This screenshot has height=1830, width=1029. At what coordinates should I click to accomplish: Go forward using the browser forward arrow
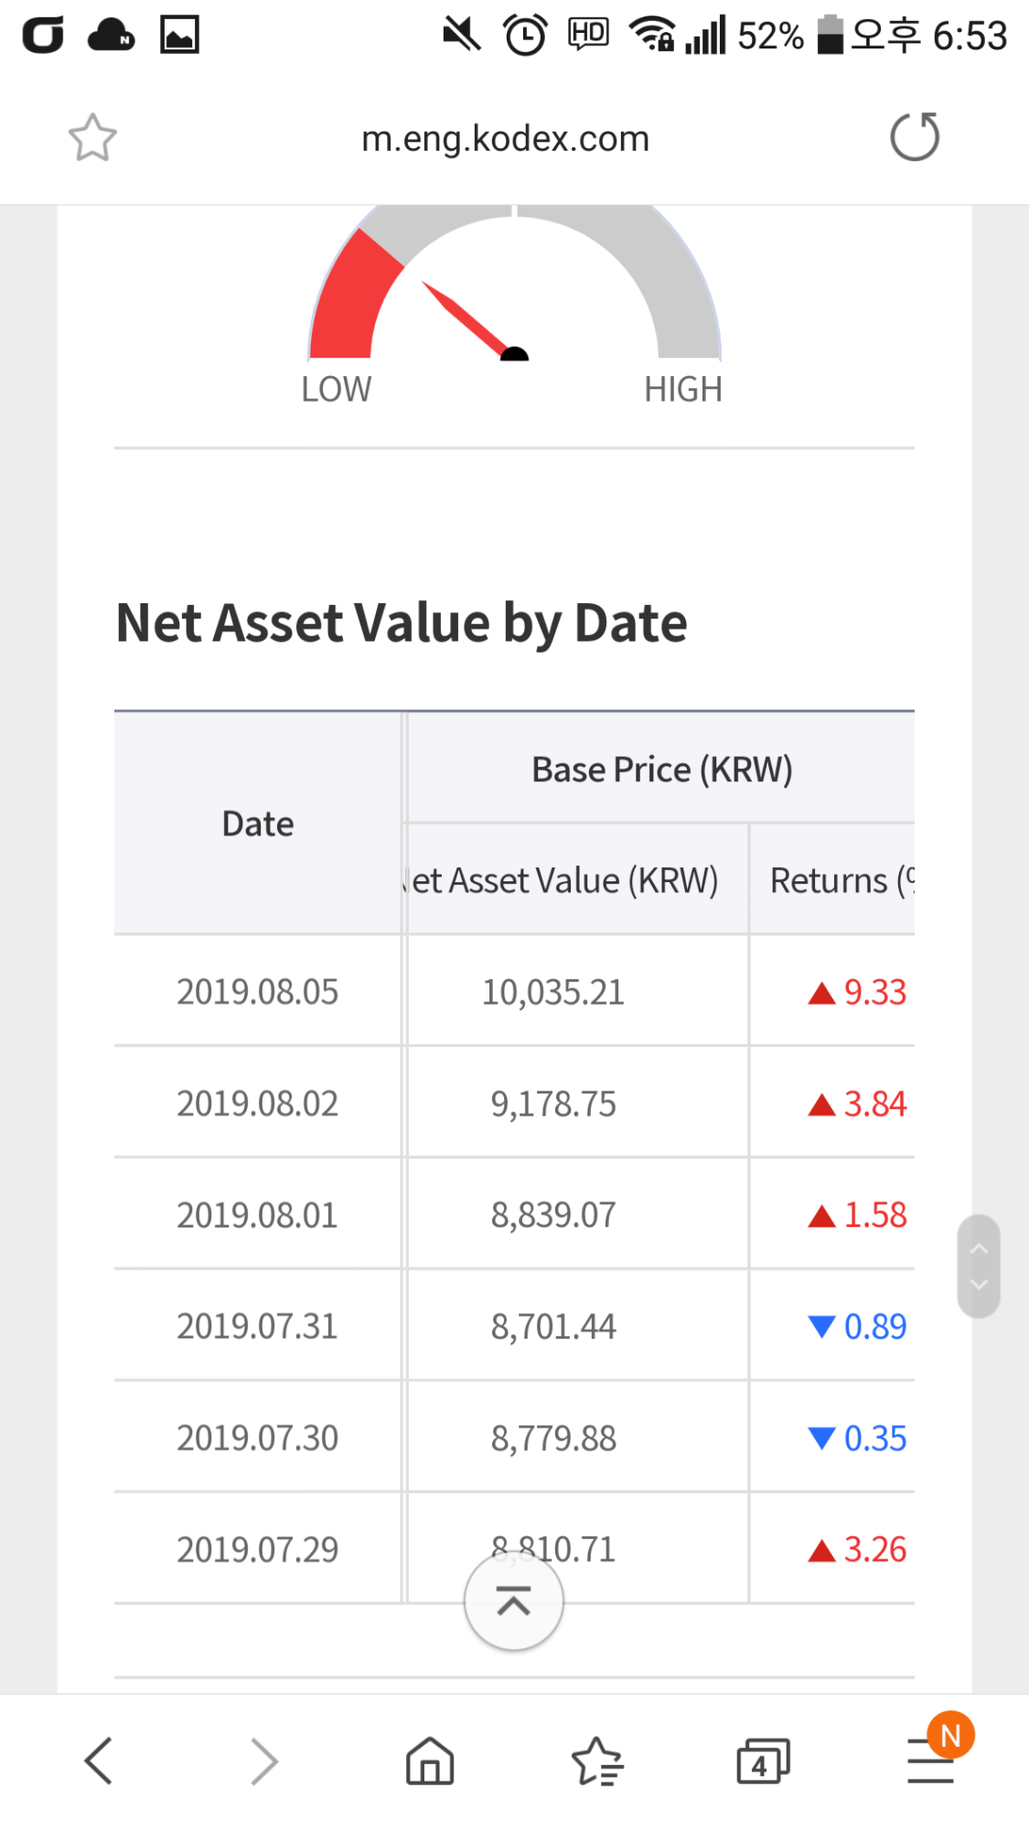pyautogui.click(x=263, y=1760)
